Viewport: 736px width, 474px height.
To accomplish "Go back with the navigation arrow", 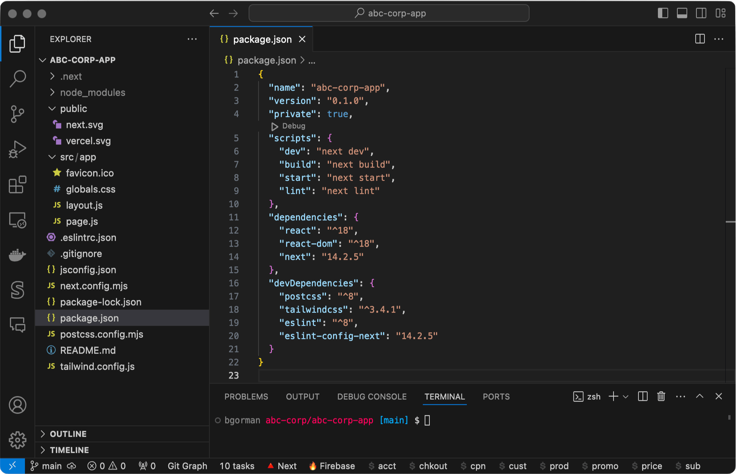I will click(214, 14).
